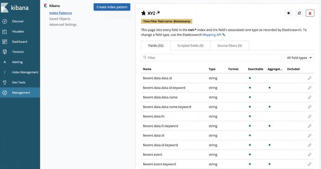
Task: Click the star default index button
Action: coord(289,13)
